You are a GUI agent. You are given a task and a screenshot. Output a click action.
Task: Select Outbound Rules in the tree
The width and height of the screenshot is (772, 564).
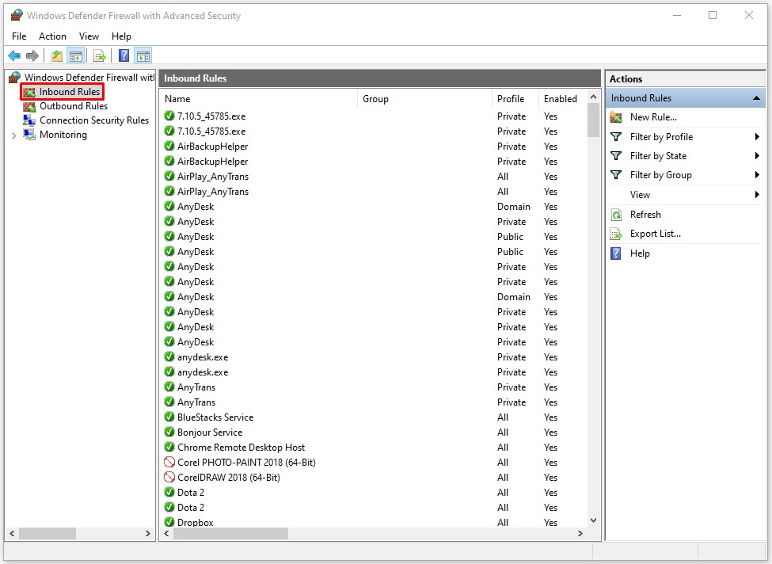point(73,106)
